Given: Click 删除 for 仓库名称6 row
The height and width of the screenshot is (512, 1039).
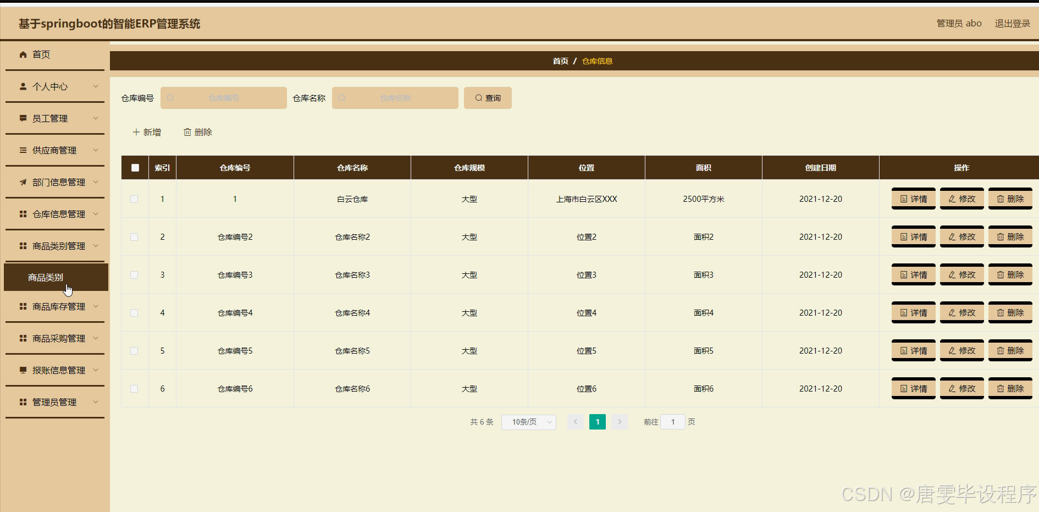Looking at the screenshot, I should [1010, 388].
